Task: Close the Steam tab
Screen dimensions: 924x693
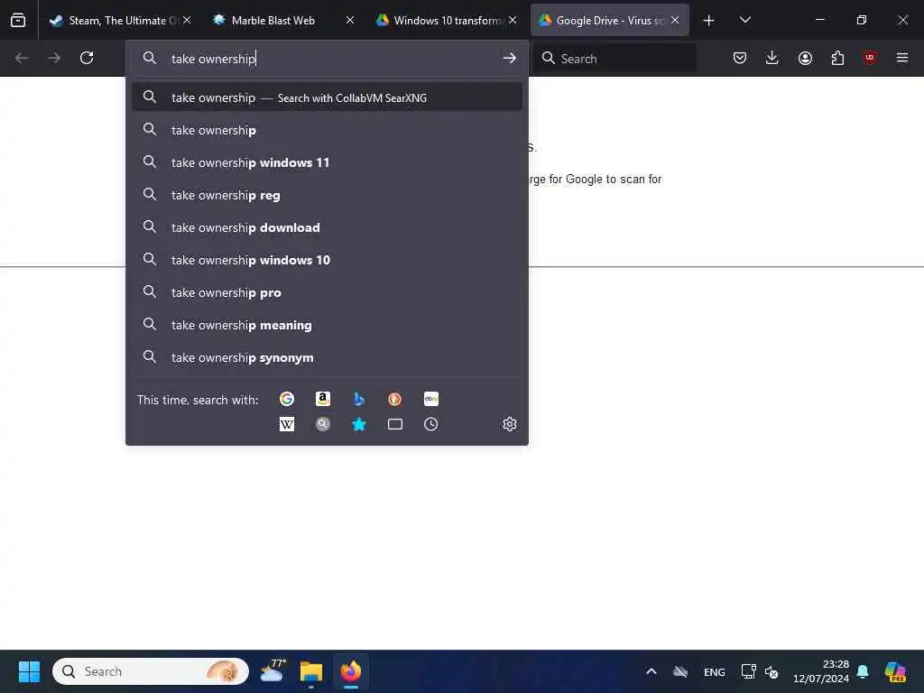Action: point(187,20)
